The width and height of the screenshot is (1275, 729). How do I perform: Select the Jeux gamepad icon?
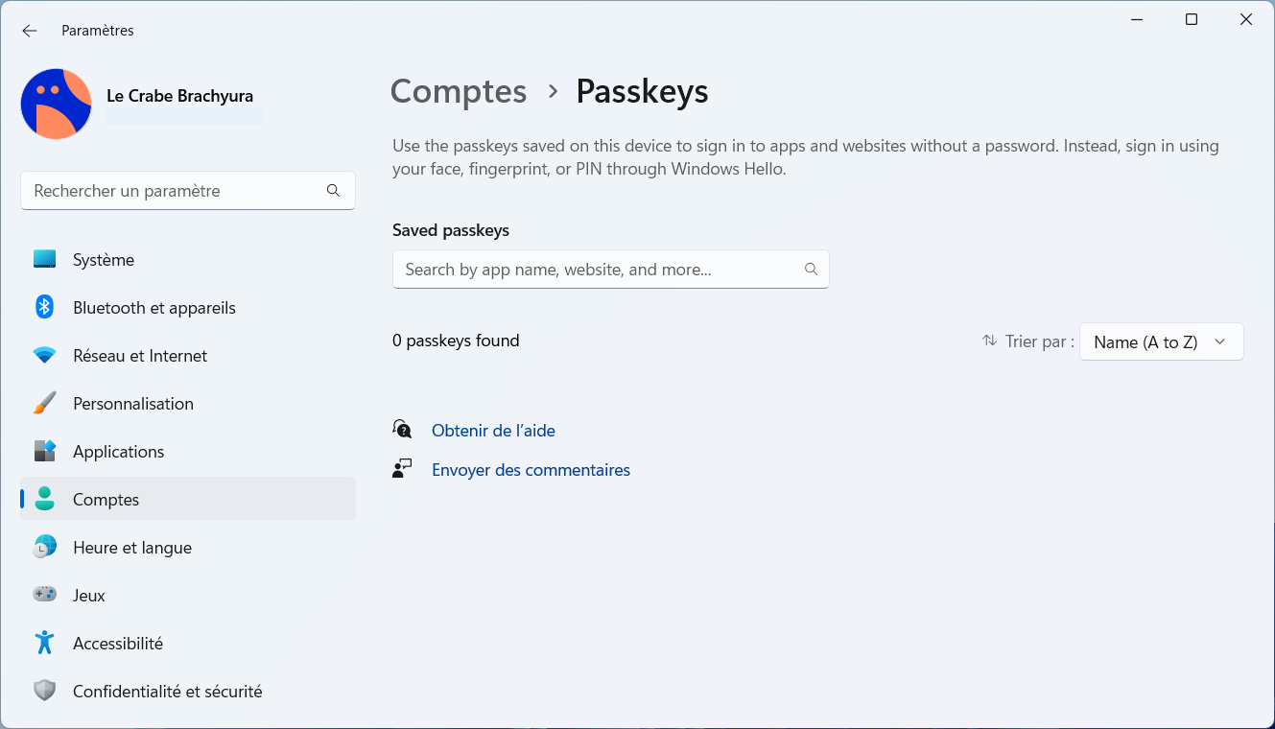(x=44, y=595)
